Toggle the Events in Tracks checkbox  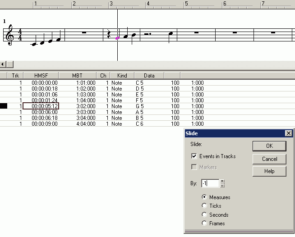194,156
